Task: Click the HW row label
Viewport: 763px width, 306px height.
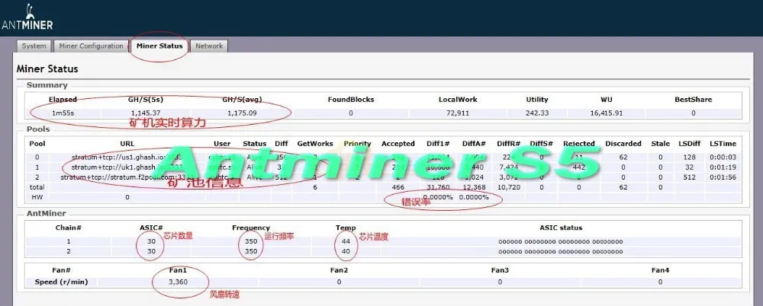Action: 37,197
